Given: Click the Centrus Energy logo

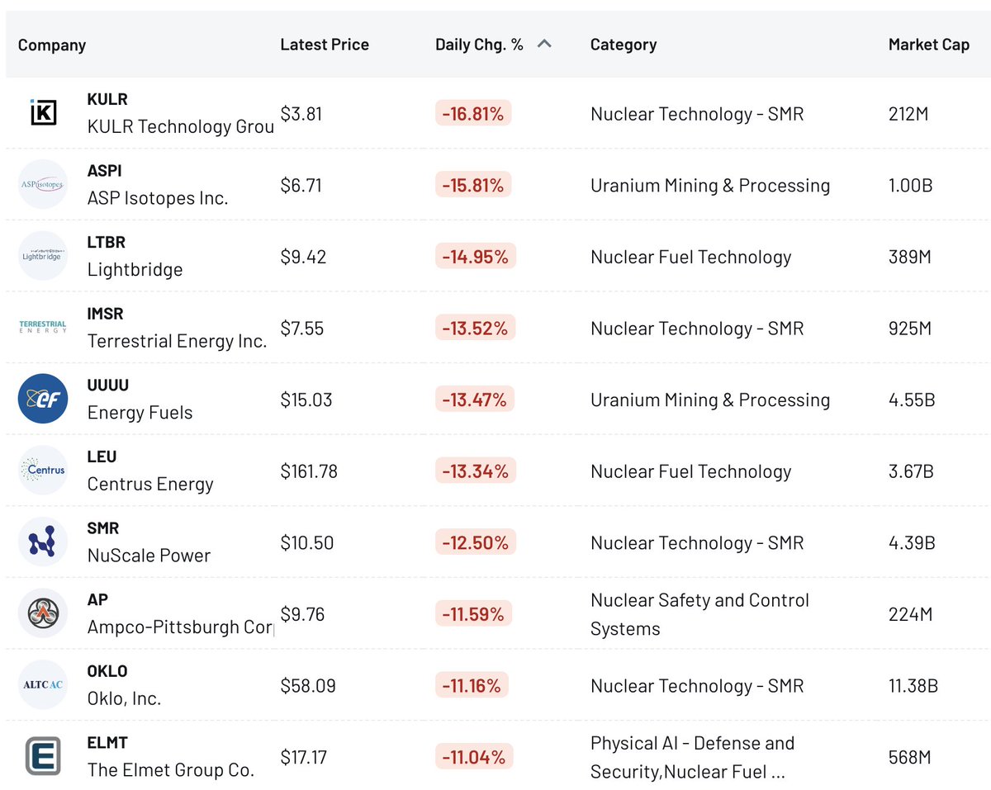Looking at the screenshot, I should 42,471.
